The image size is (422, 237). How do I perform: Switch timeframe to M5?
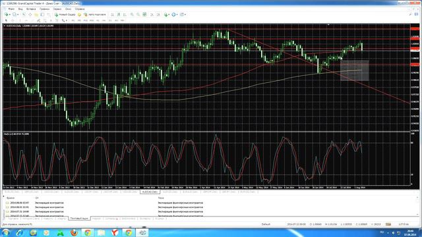[x=79, y=20]
